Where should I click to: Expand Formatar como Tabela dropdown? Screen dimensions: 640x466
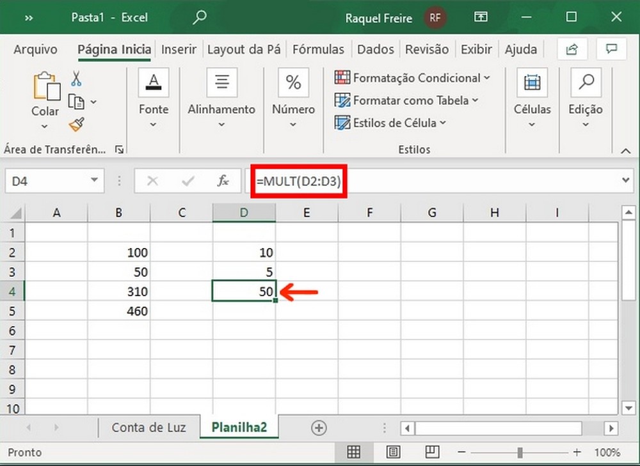point(475,100)
